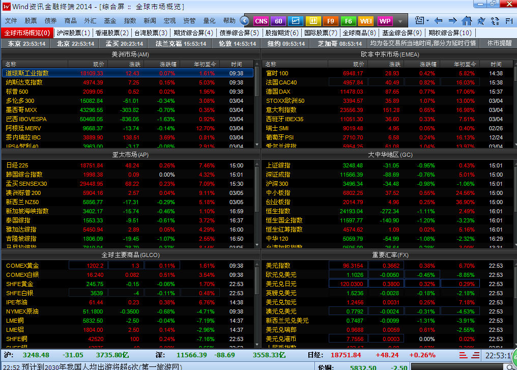Open the 文件 menu
The height and width of the screenshot is (370, 517).
click(11, 21)
